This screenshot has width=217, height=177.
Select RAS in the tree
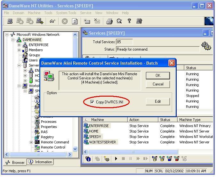point(44,132)
